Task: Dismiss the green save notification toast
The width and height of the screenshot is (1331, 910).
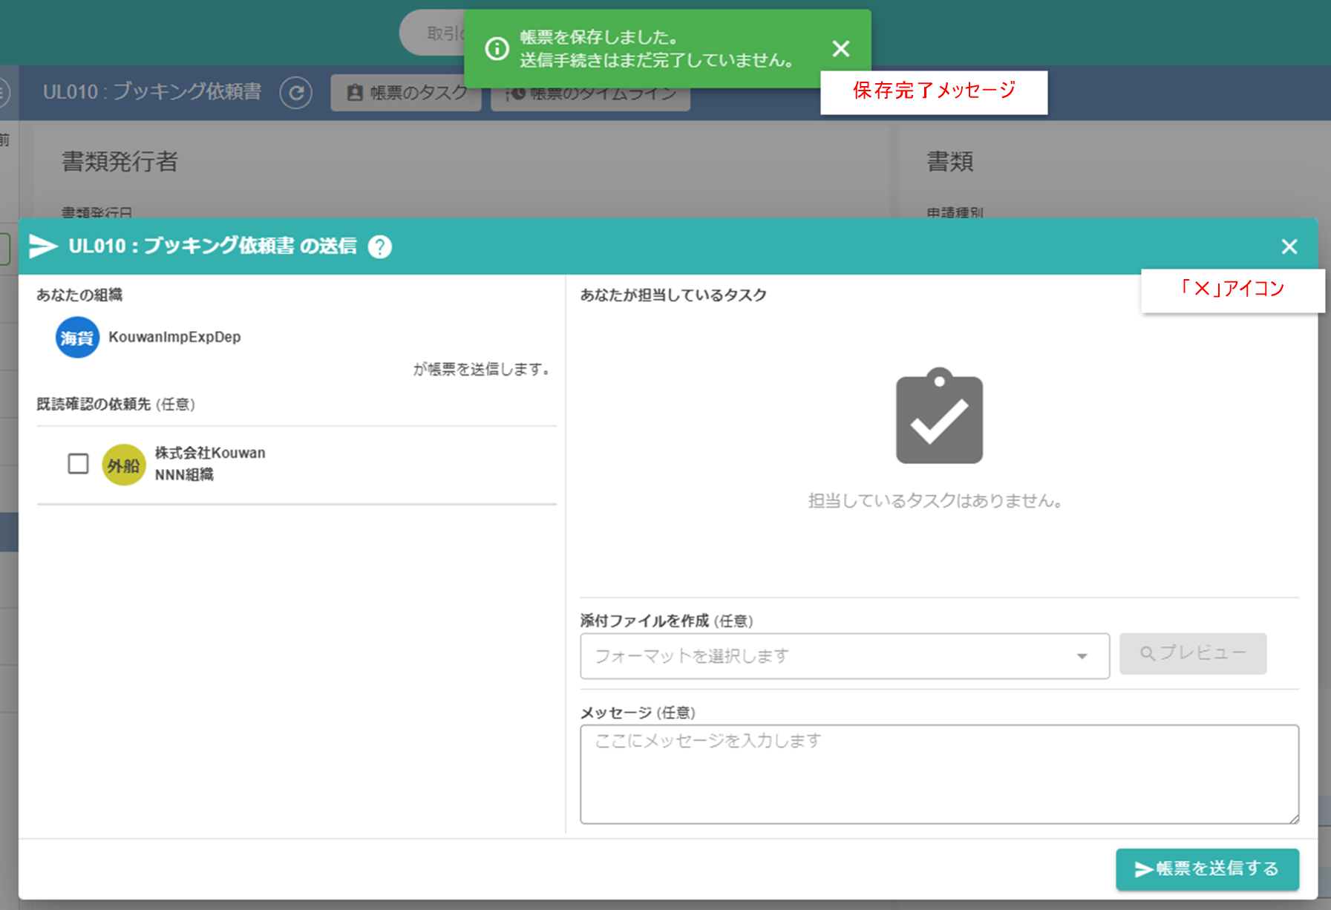Action: pos(840,49)
